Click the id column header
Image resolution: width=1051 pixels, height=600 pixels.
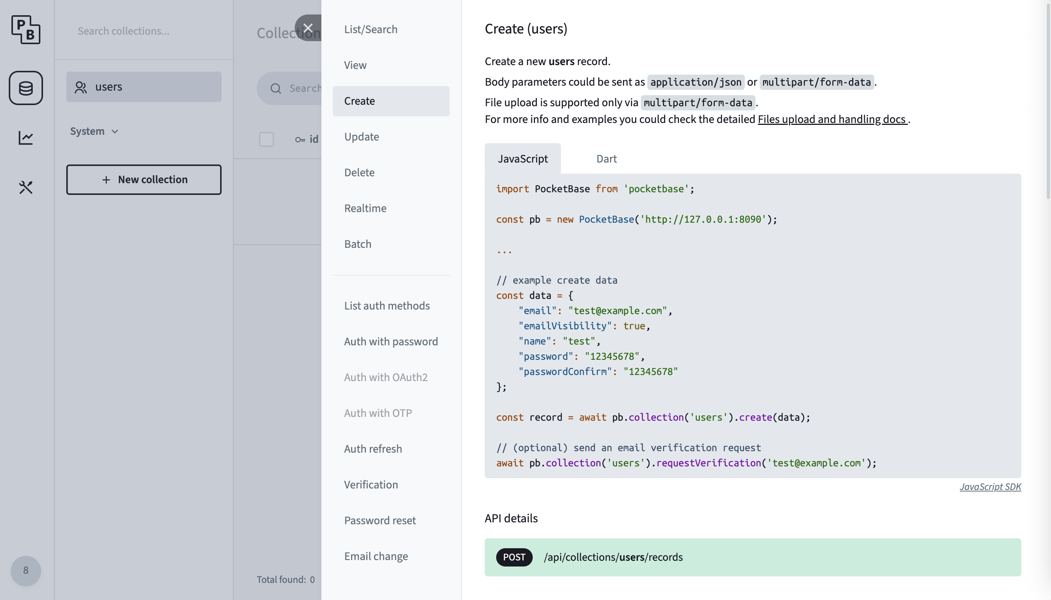[307, 139]
